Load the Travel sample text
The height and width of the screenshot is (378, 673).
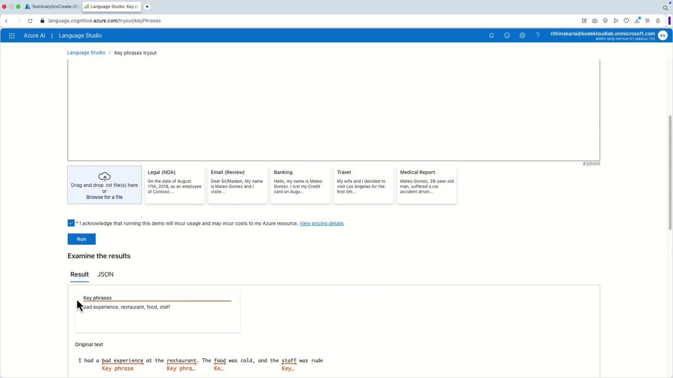(x=364, y=185)
